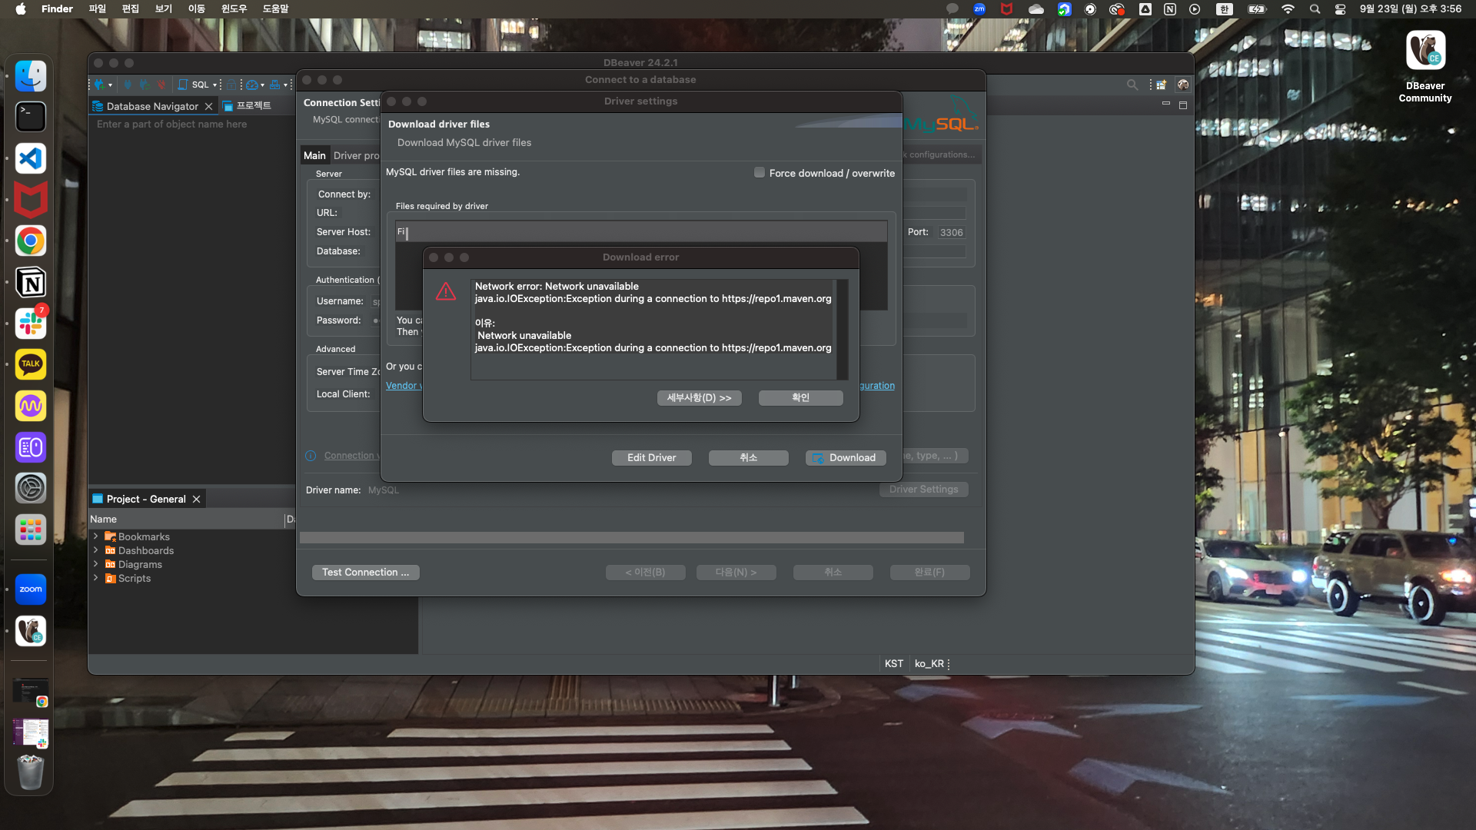Image resolution: width=1476 pixels, height=830 pixels.
Task: Open the Trash in the Dock
Action: 31,772
